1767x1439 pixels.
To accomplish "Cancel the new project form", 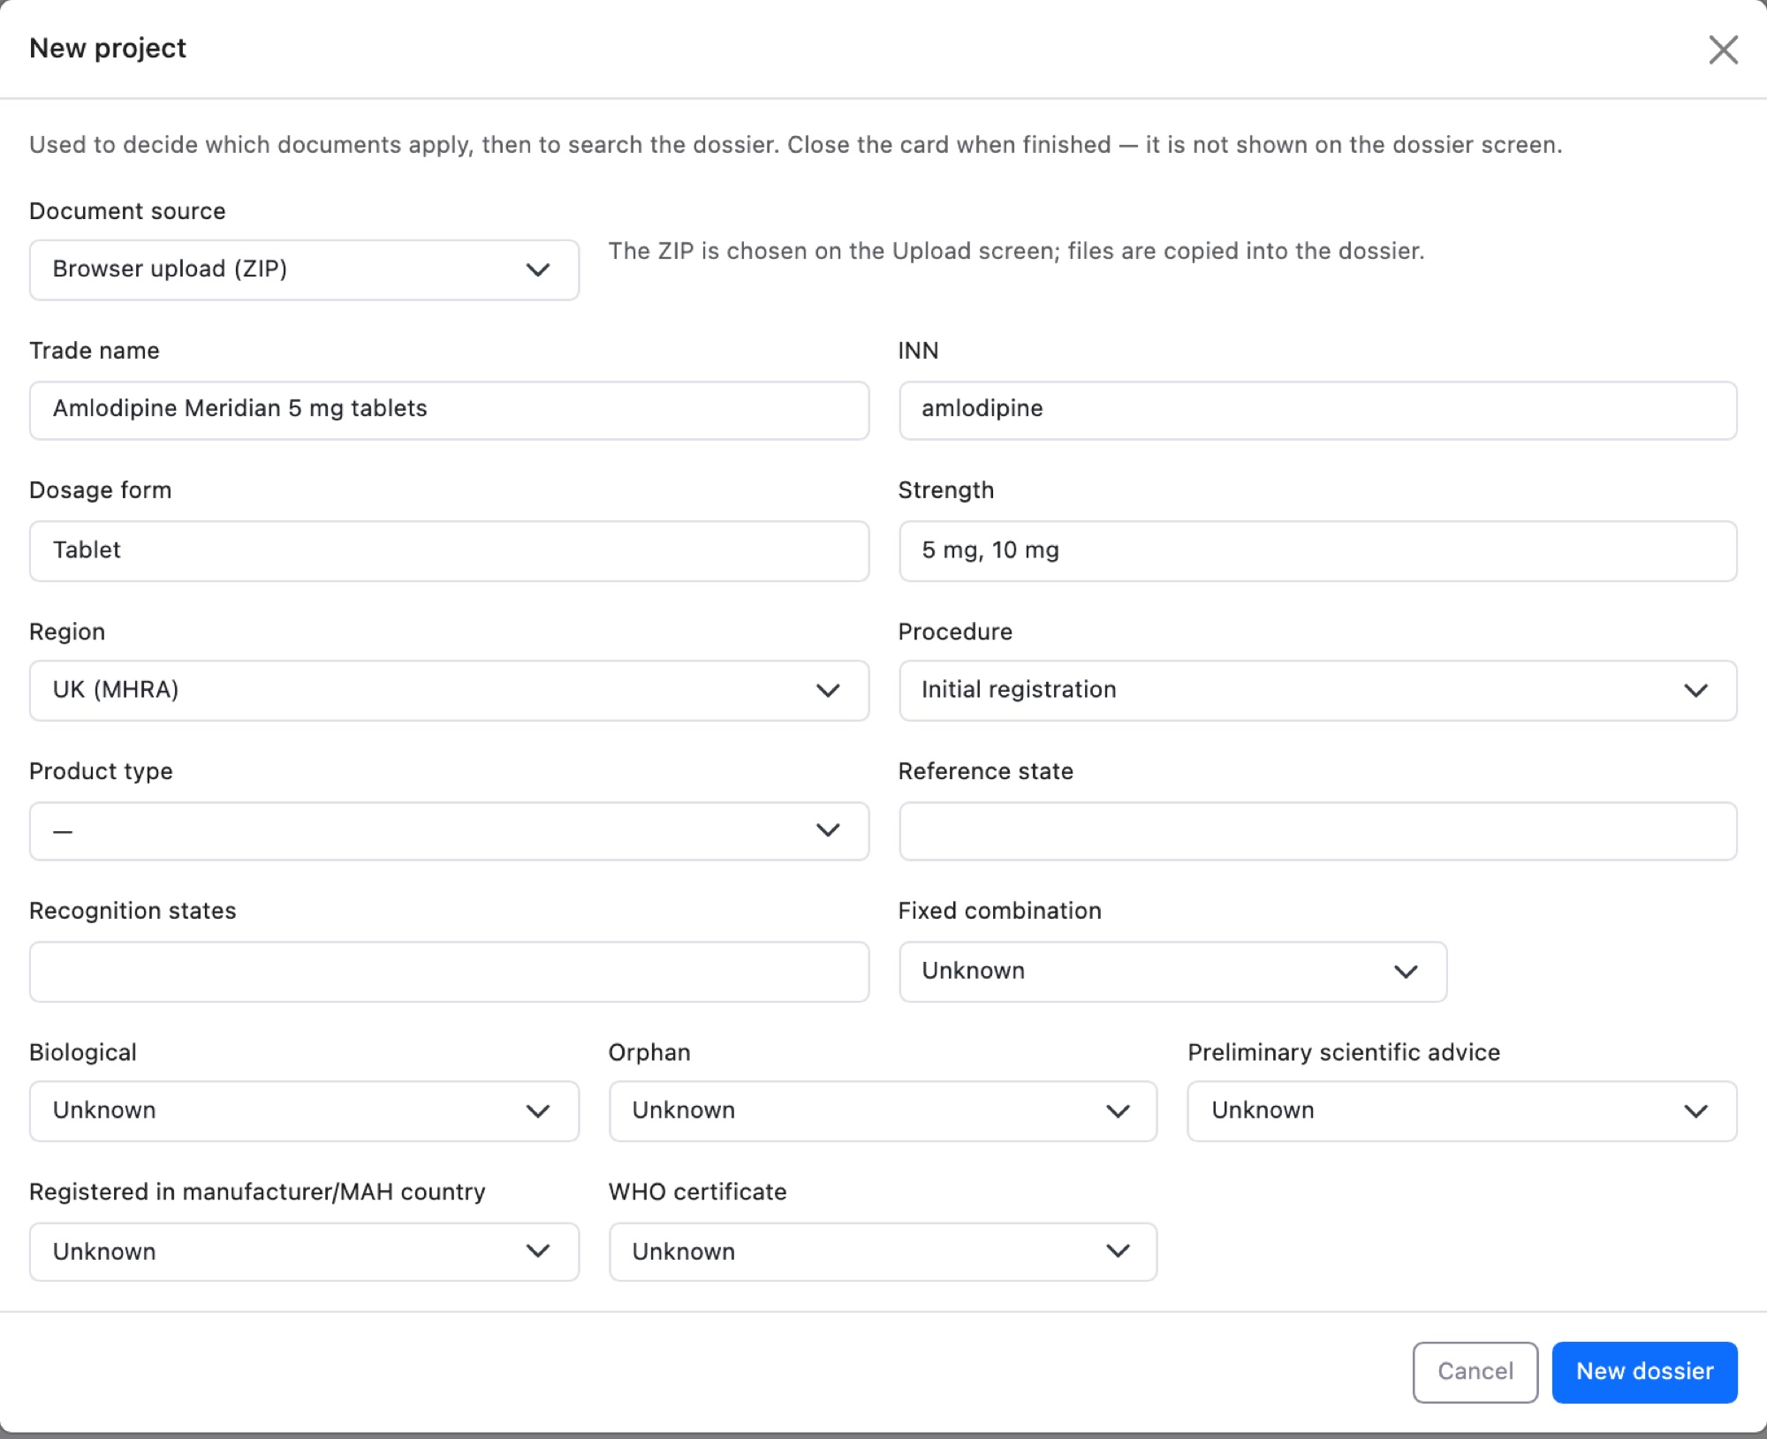I will [1475, 1372].
